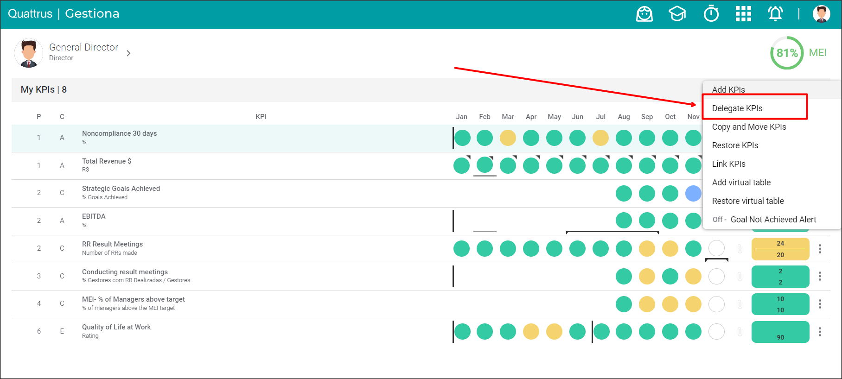Select Delegate KPIs from the menu
Screen dimensions: 842x379
737,108
